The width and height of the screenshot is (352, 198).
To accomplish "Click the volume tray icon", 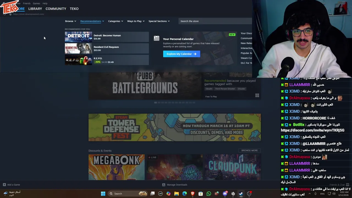I will click(x=334, y=194).
